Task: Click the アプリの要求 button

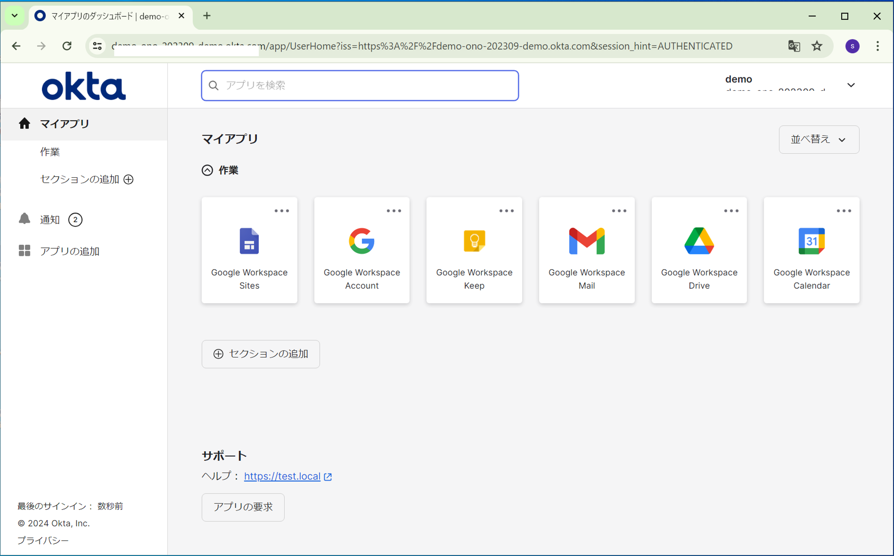Action: [x=243, y=507]
